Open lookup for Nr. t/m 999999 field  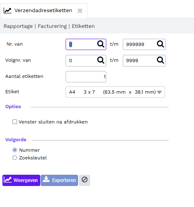pos(160,44)
